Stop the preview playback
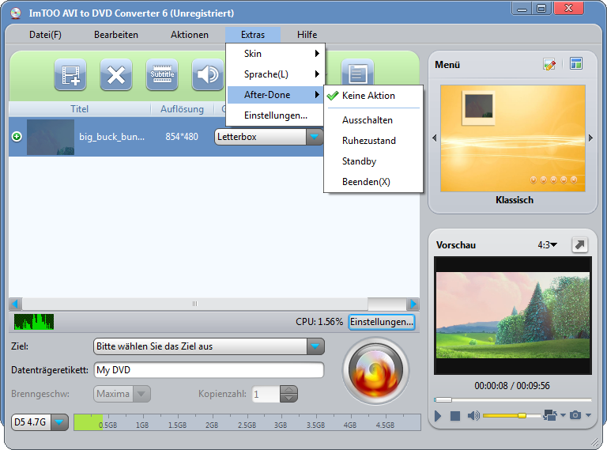 click(x=455, y=416)
